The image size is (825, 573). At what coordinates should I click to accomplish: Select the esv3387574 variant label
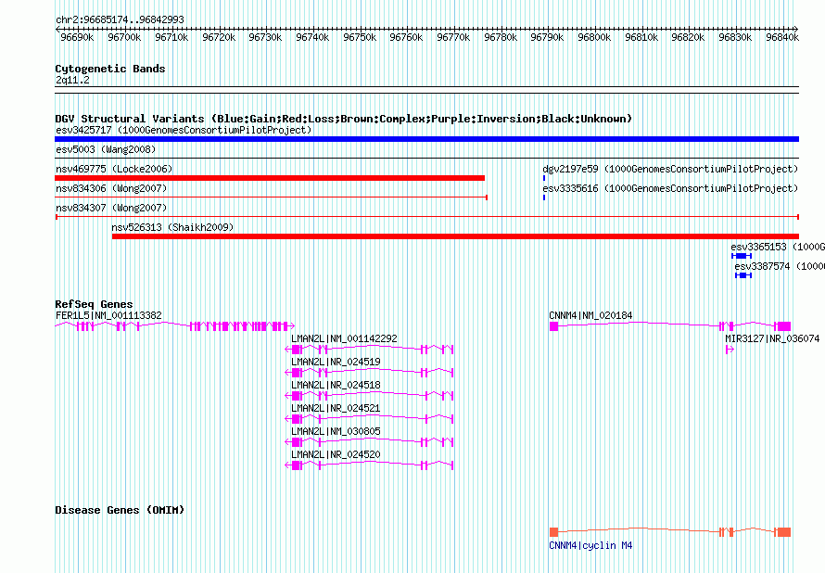[780, 266]
